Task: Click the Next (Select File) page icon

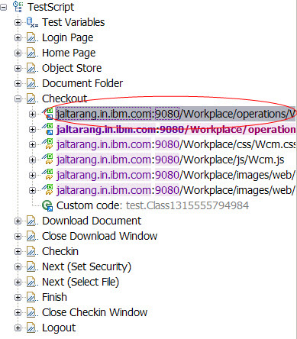Action: (32, 282)
